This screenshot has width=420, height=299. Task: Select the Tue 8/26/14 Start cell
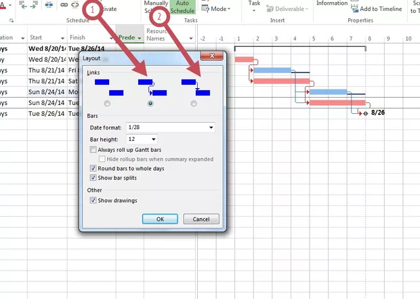[47, 113]
